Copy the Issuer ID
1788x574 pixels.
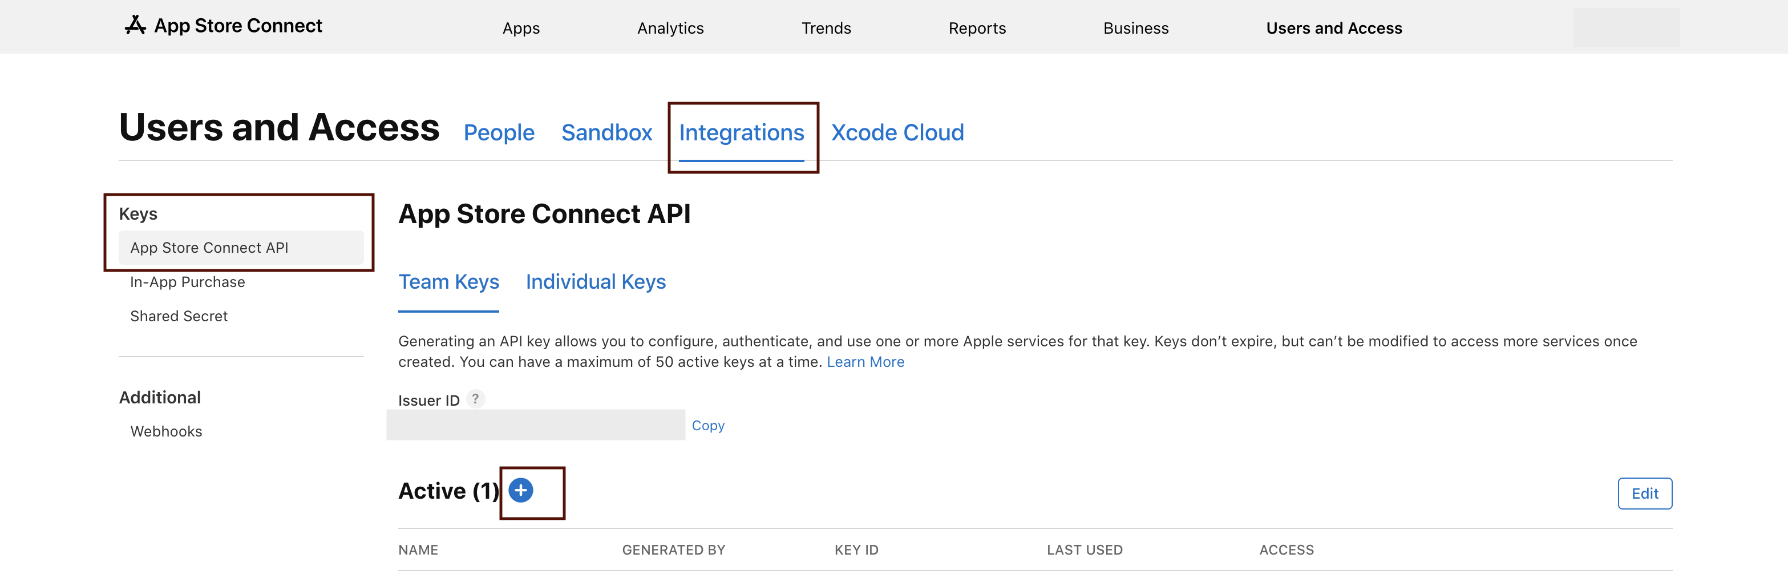click(708, 426)
